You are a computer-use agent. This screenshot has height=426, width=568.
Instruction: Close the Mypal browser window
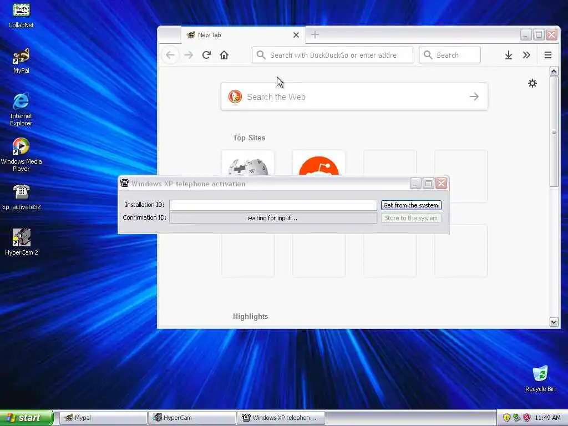[551, 35]
